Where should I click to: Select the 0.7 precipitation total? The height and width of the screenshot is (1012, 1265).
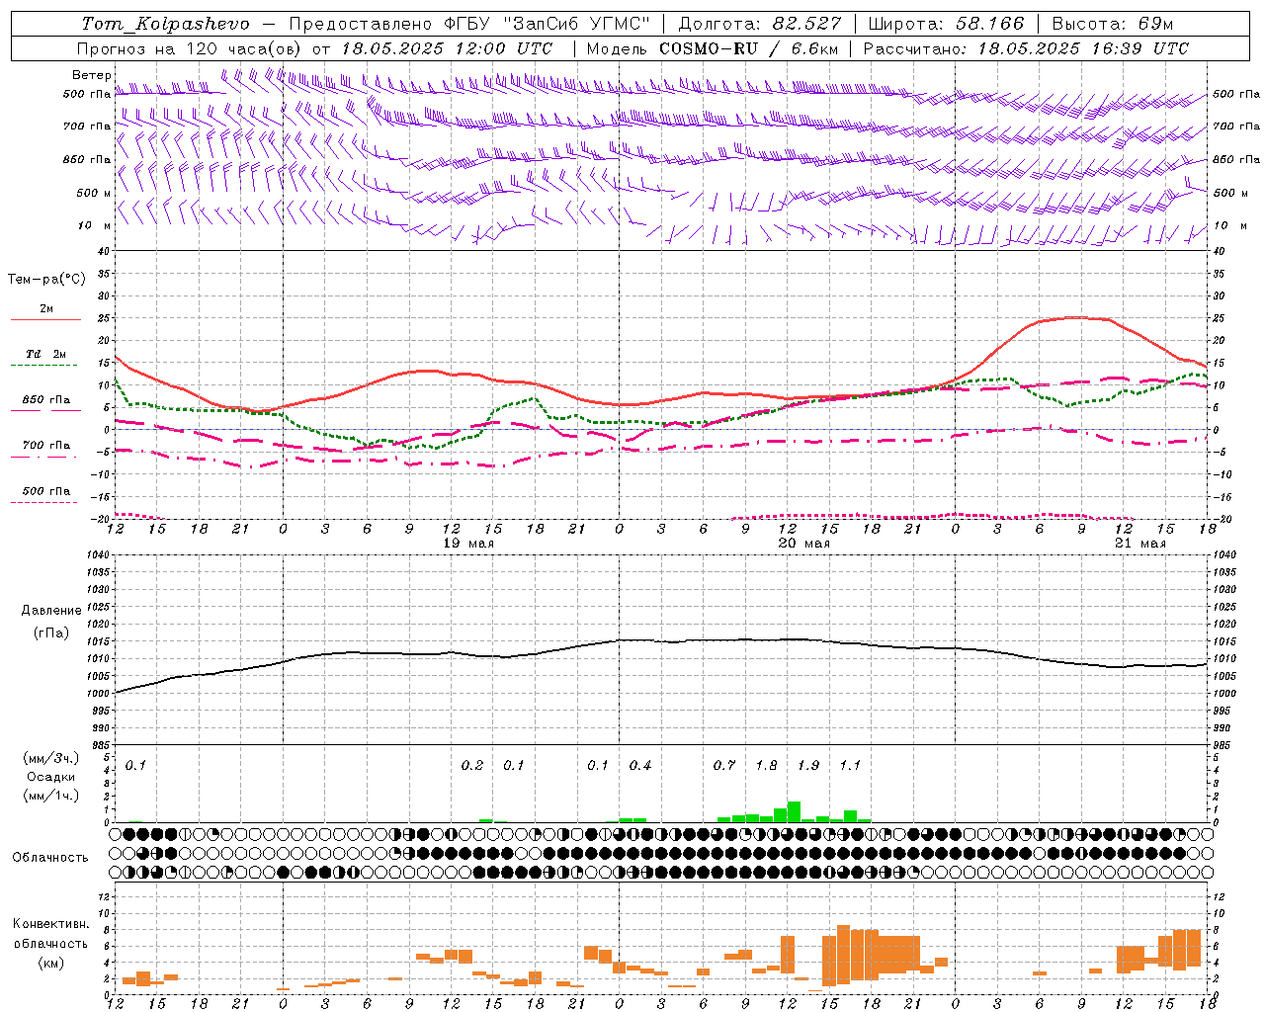pos(724,766)
